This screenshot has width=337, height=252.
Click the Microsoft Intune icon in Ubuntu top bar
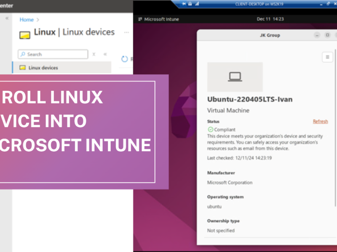coord(140,19)
